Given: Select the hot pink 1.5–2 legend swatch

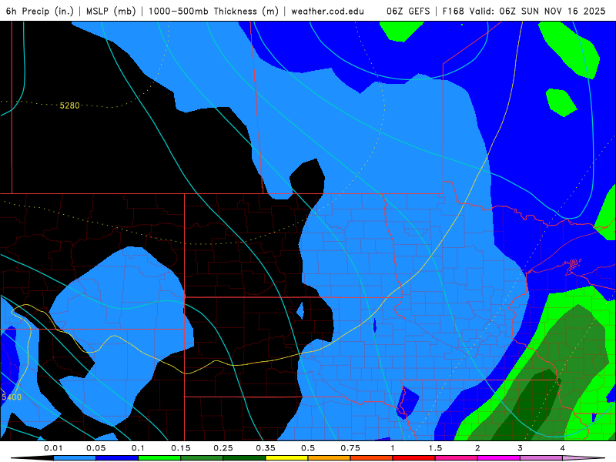Looking at the screenshot, I should tap(457, 458).
